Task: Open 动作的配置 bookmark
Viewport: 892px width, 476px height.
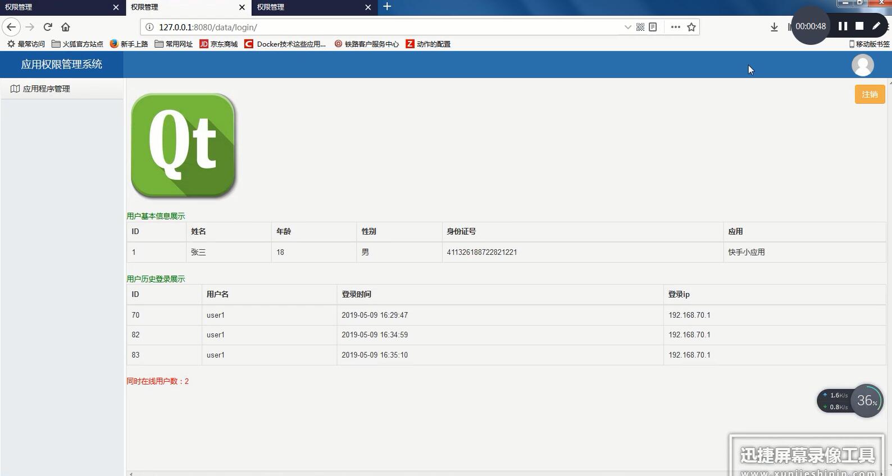Action: pos(428,44)
